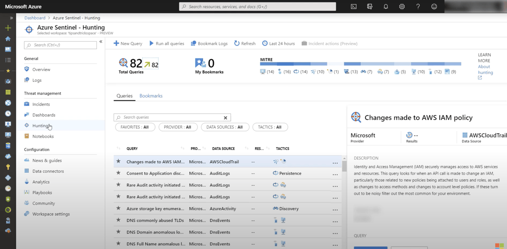The width and height of the screenshot is (507, 249).
Task: Open All services list icon in left rail
Action: pos(8,60)
